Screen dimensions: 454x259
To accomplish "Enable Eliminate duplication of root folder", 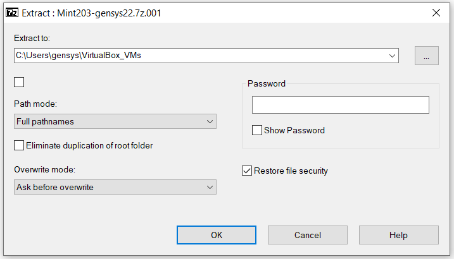I will pos(19,145).
